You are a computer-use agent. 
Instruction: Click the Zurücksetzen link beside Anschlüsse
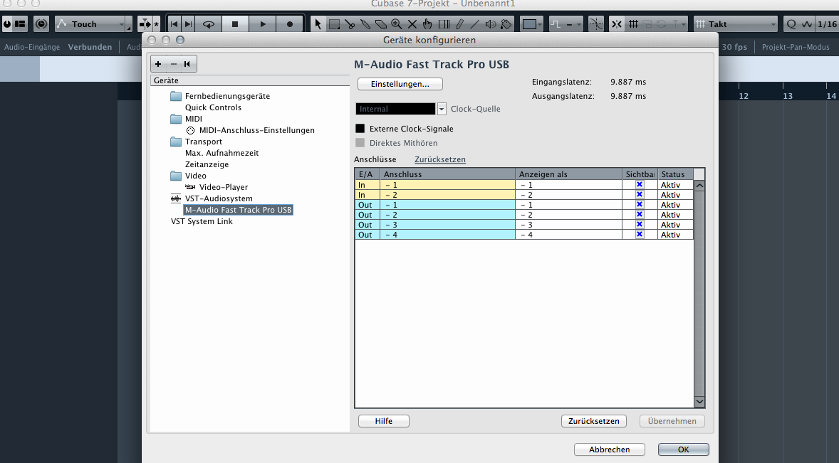point(440,160)
